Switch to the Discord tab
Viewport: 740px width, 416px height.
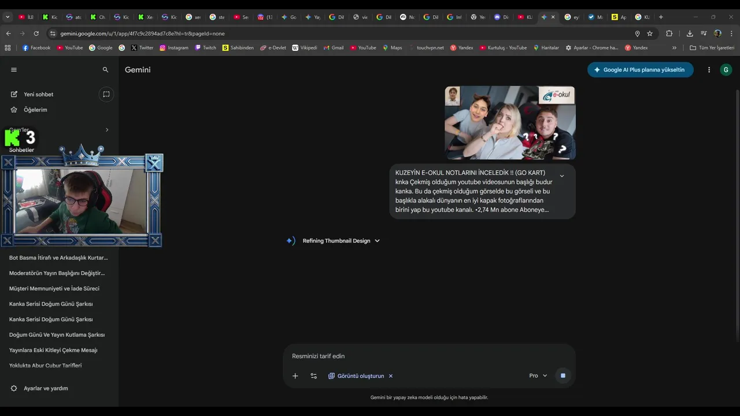pyautogui.click(x=501, y=17)
